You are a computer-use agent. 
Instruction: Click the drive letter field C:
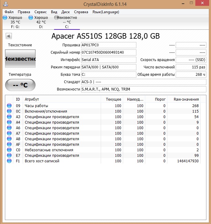click(x=109, y=75)
